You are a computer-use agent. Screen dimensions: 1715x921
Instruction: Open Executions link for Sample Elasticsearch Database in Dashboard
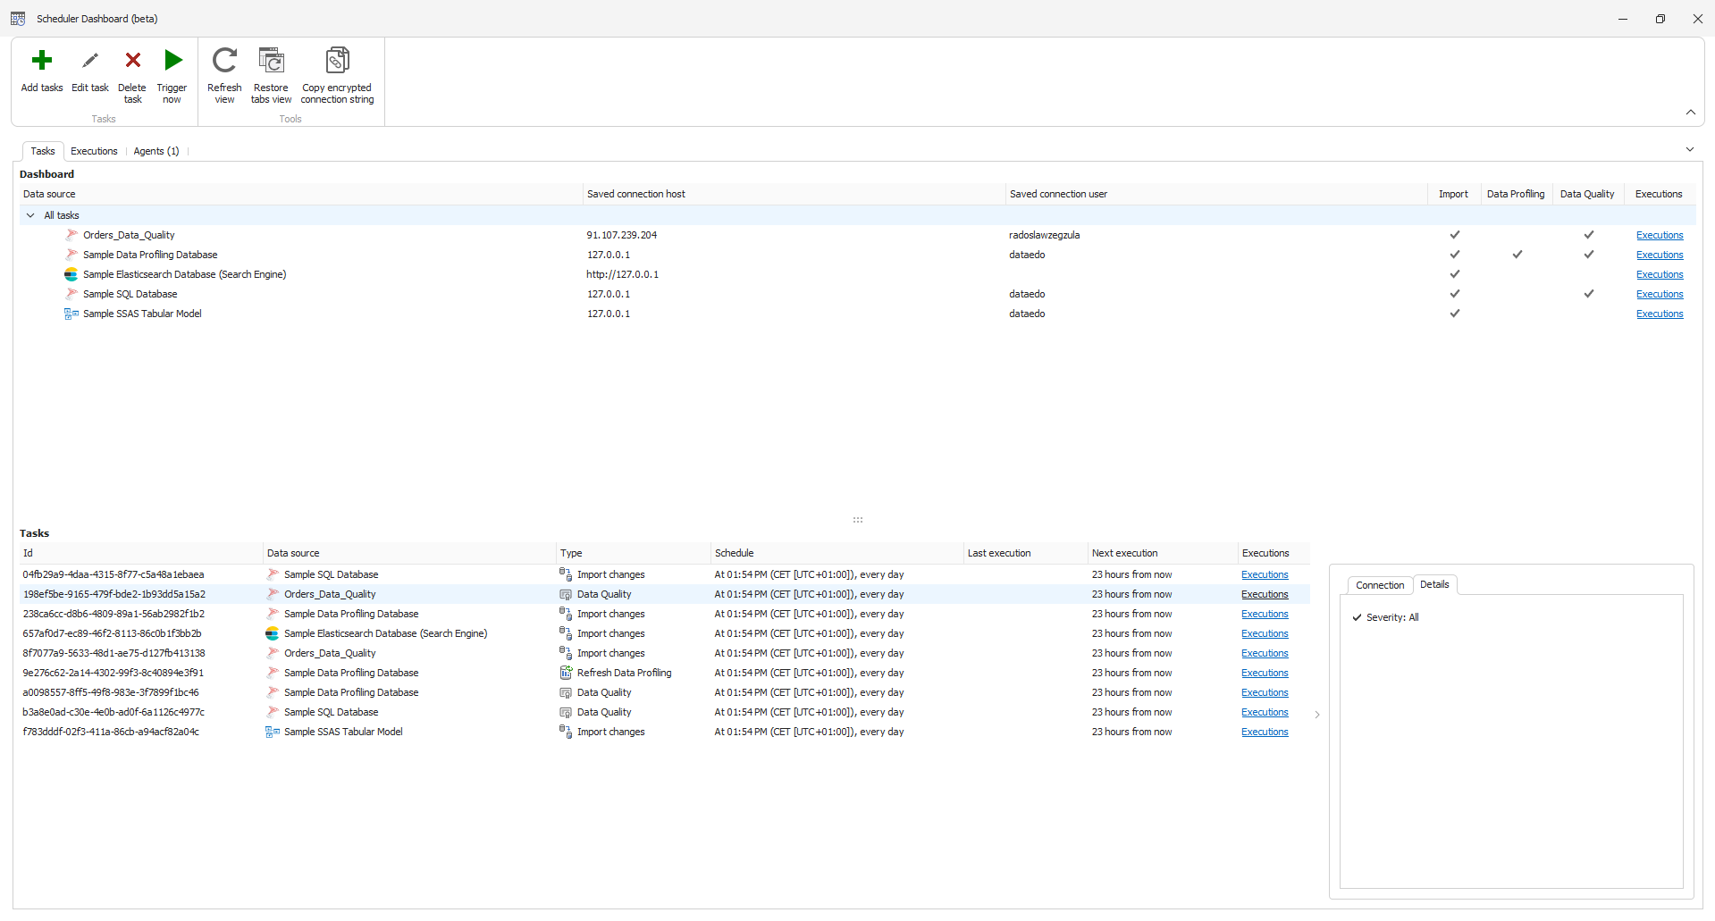(1660, 274)
